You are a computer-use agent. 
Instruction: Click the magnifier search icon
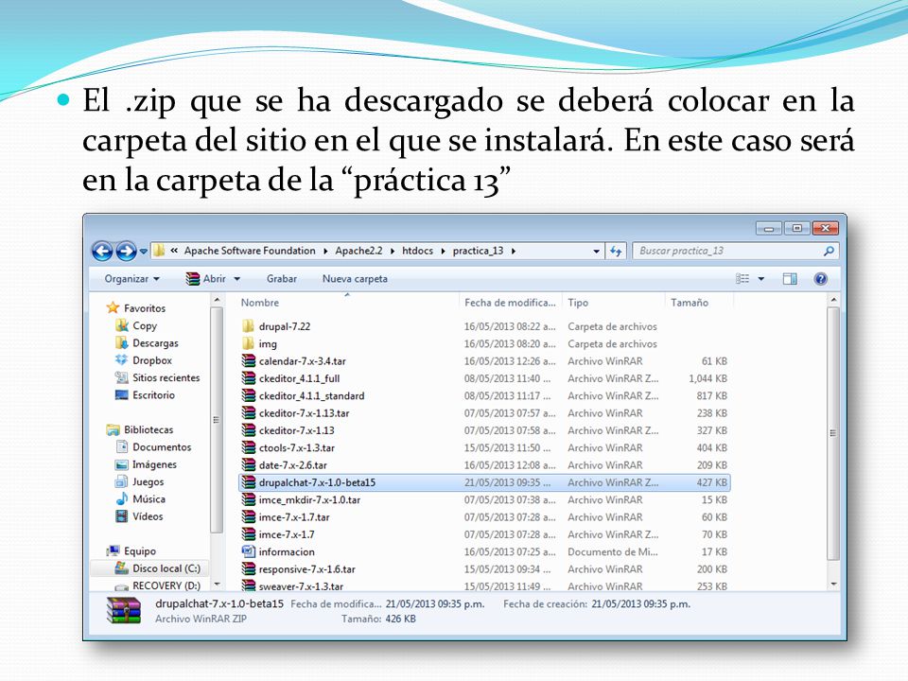tap(829, 251)
